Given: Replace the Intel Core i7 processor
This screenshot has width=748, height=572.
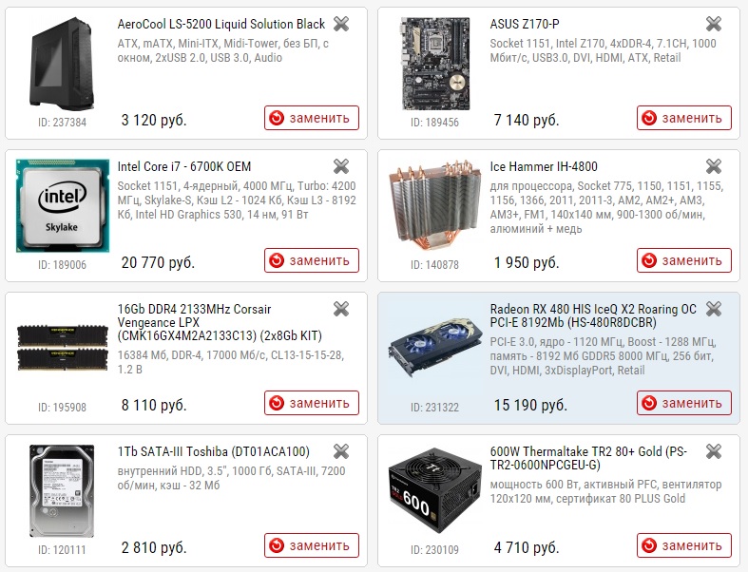Looking at the screenshot, I should pos(312,260).
